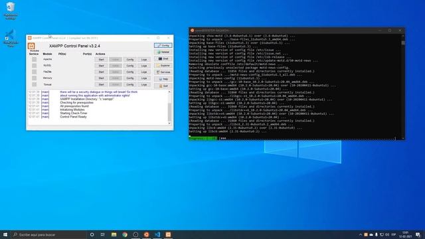This screenshot has height=239, width=425.
Task: Open Apache Logs menu
Action: point(144,59)
